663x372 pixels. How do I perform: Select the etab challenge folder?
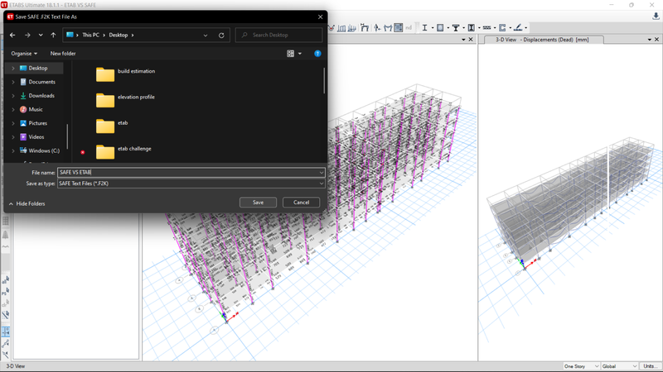click(123, 151)
